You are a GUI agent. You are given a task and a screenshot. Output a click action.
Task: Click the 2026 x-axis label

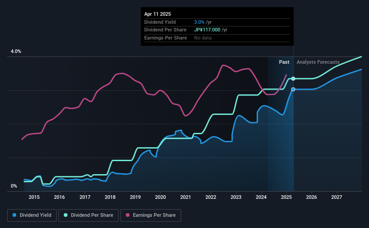tap(311, 197)
